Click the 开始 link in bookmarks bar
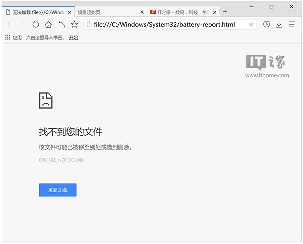This screenshot has width=303, height=244. click(73, 37)
